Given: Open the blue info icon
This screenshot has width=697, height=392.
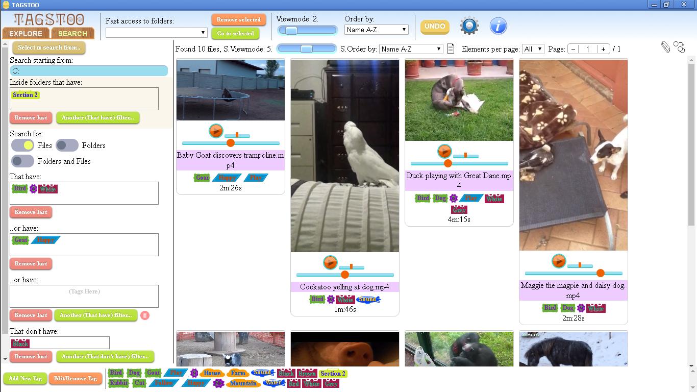Looking at the screenshot, I should tap(498, 26).
